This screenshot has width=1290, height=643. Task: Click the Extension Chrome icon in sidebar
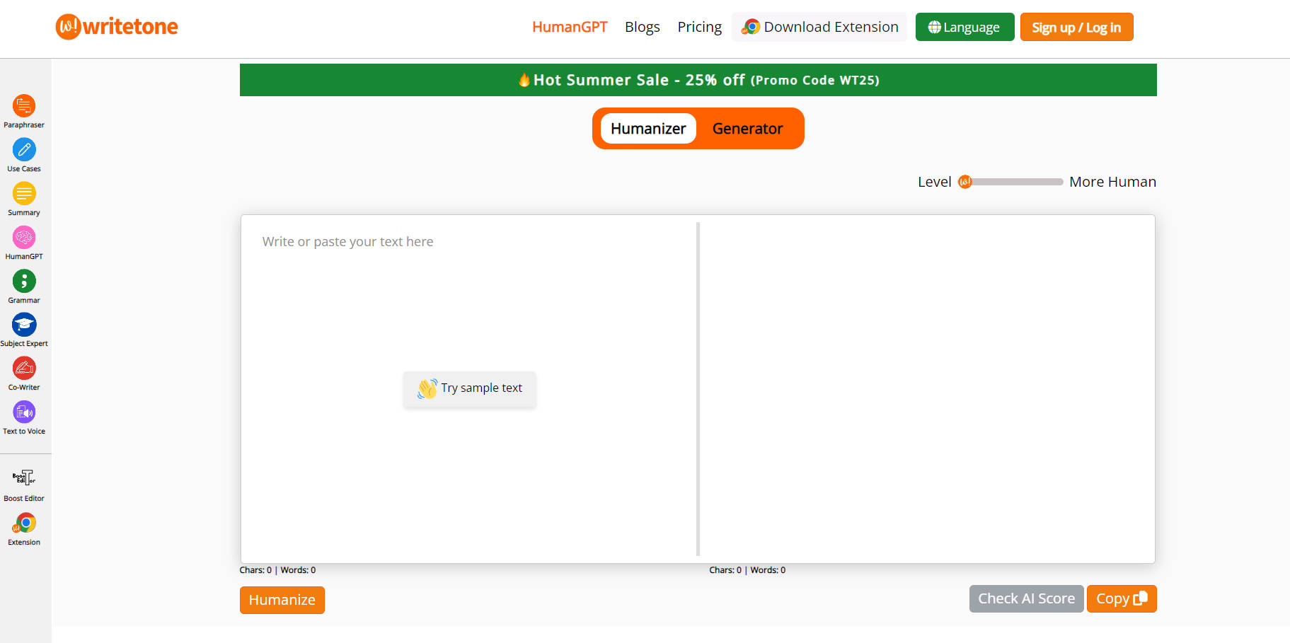(24, 523)
